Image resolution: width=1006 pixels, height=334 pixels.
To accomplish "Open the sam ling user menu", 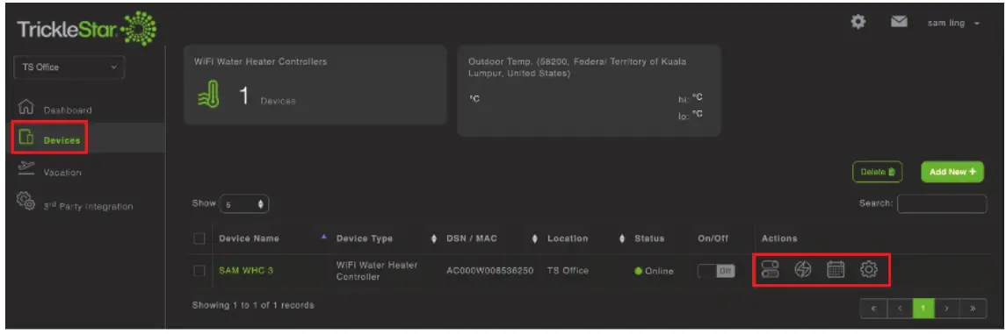I will 953,23.
